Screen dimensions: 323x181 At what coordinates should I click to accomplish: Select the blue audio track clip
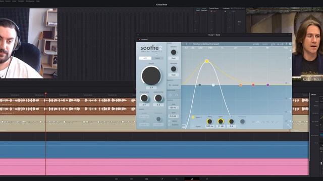(154, 149)
